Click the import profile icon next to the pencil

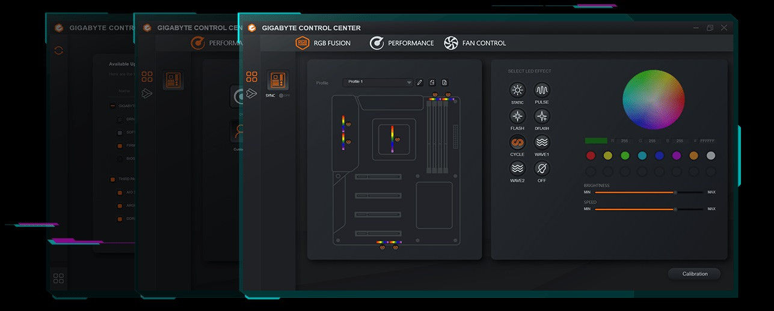pos(432,82)
